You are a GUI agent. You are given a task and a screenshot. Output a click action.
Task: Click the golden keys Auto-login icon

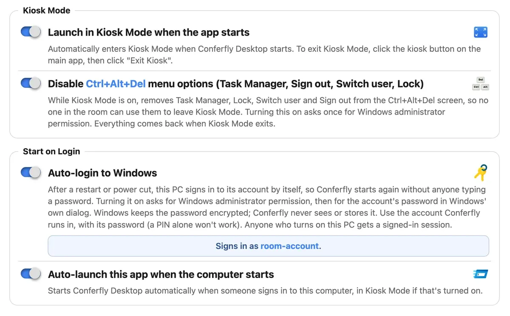[x=481, y=173]
